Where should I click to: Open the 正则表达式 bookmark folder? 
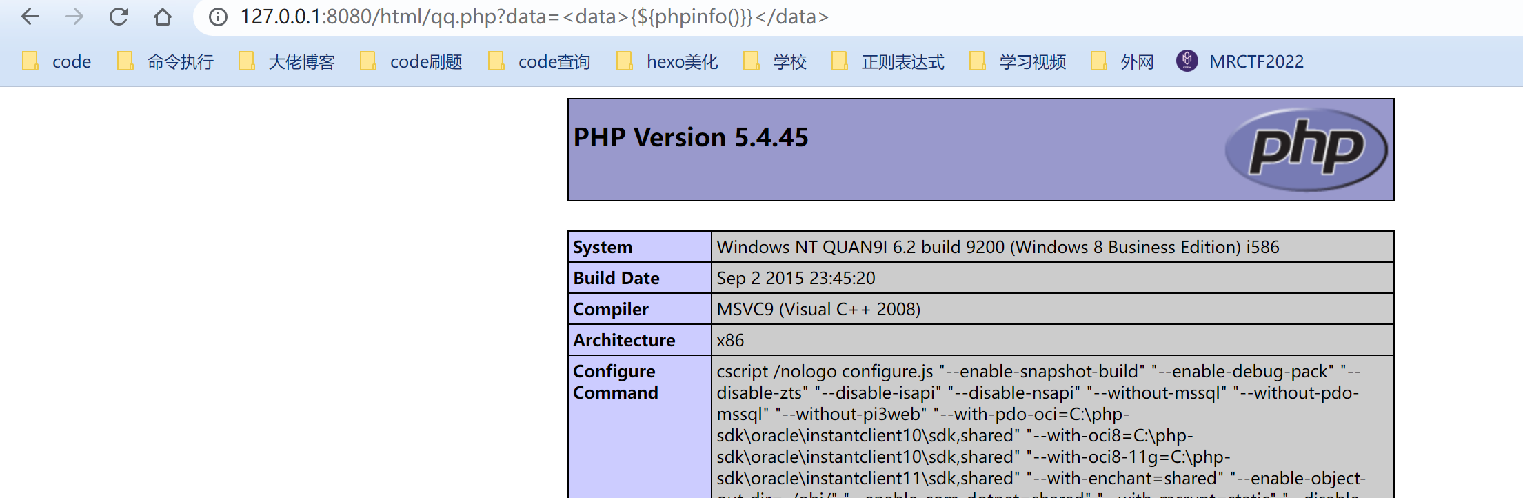click(888, 61)
